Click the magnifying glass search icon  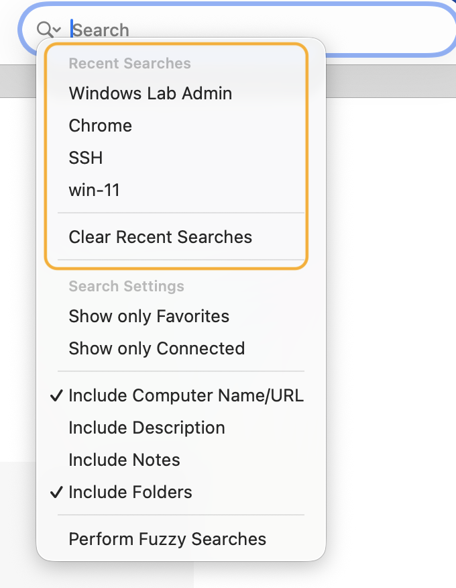tap(45, 30)
